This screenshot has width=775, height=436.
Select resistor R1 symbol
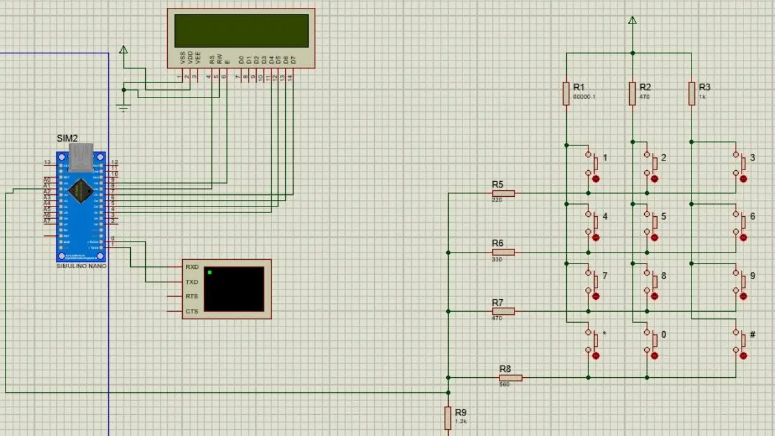pyautogui.click(x=566, y=94)
